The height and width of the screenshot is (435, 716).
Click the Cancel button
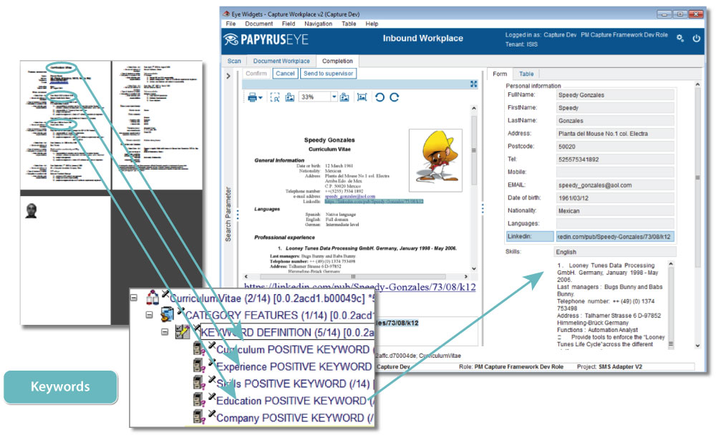coord(286,74)
